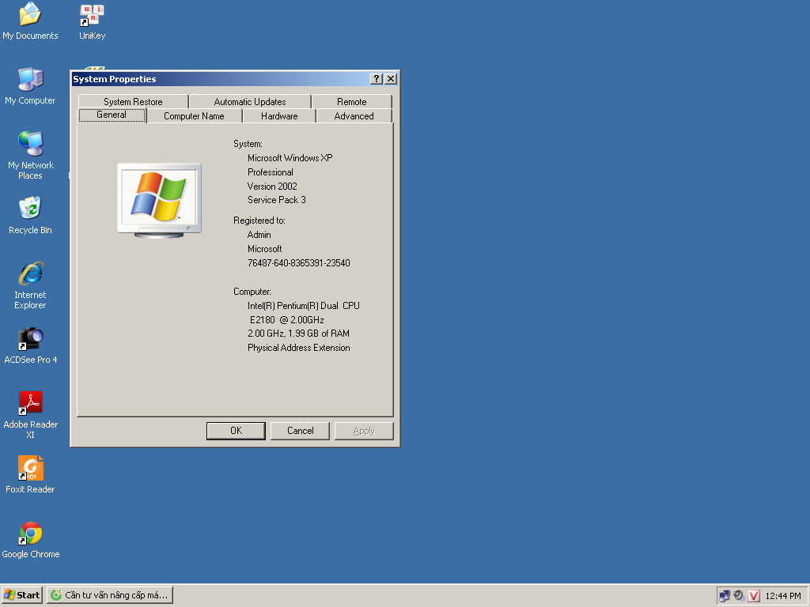
Task: Click the Service Pack 3 line
Action: point(276,200)
